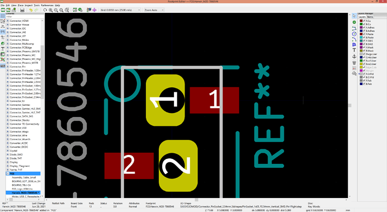Click the Undo arrow in toolbar
Screen dimensions: 387x212
[31, 10]
